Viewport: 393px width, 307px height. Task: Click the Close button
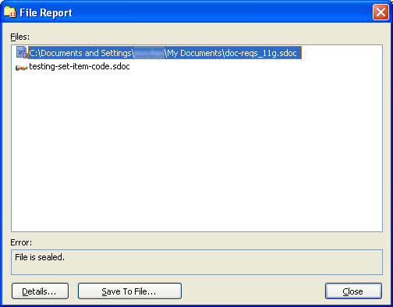tap(353, 291)
